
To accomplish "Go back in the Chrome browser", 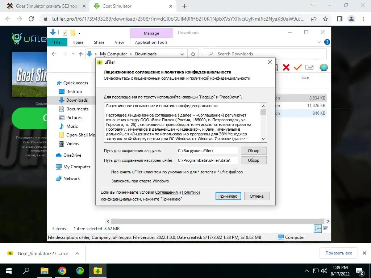I will pyautogui.click(x=8, y=19).
